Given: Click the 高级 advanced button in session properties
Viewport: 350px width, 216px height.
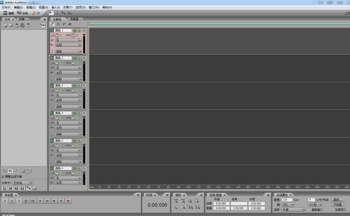Looking at the screenshot, I should (335, 199).
